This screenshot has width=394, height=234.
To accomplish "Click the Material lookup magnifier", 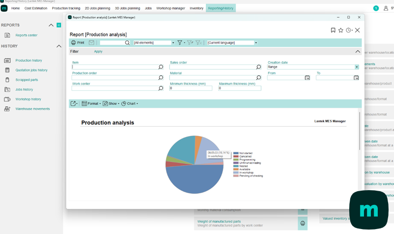I will 259,77.
